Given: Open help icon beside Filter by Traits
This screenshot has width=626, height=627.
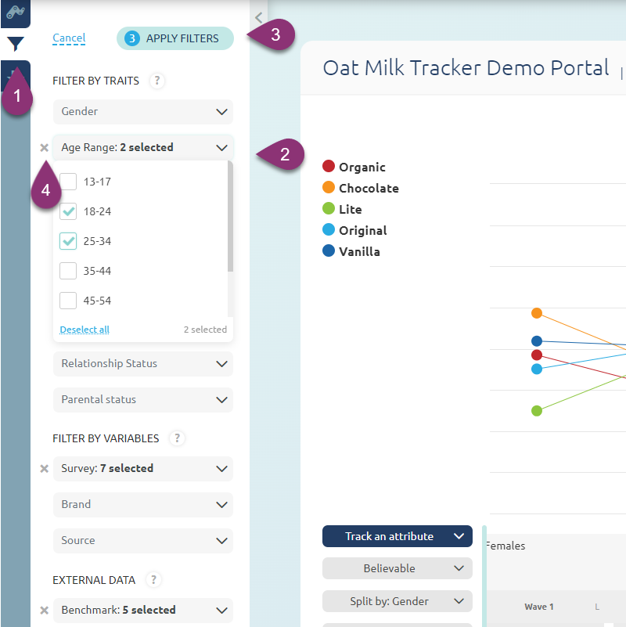Looking at the screenshot, I should (157, 80).
